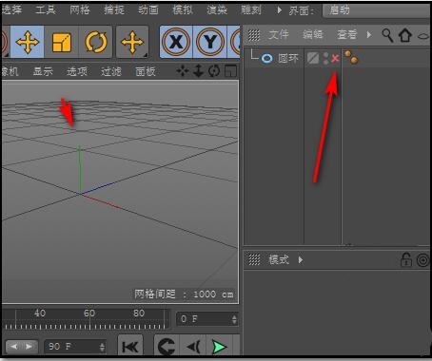
Task: Click the red X axis handle
Action: click(x=102, y=201)
